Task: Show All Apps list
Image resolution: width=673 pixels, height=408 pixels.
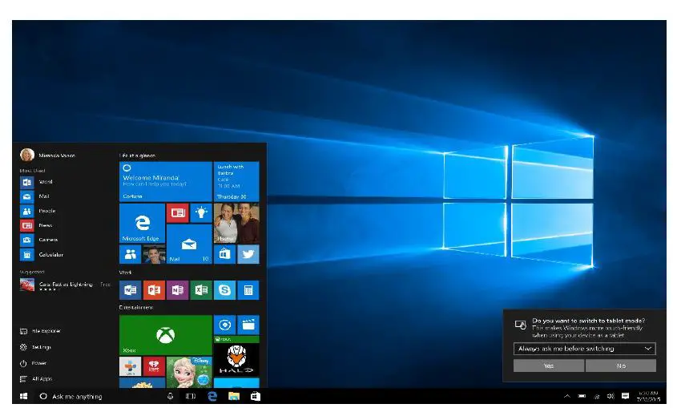Action: (x=36, y=379)
